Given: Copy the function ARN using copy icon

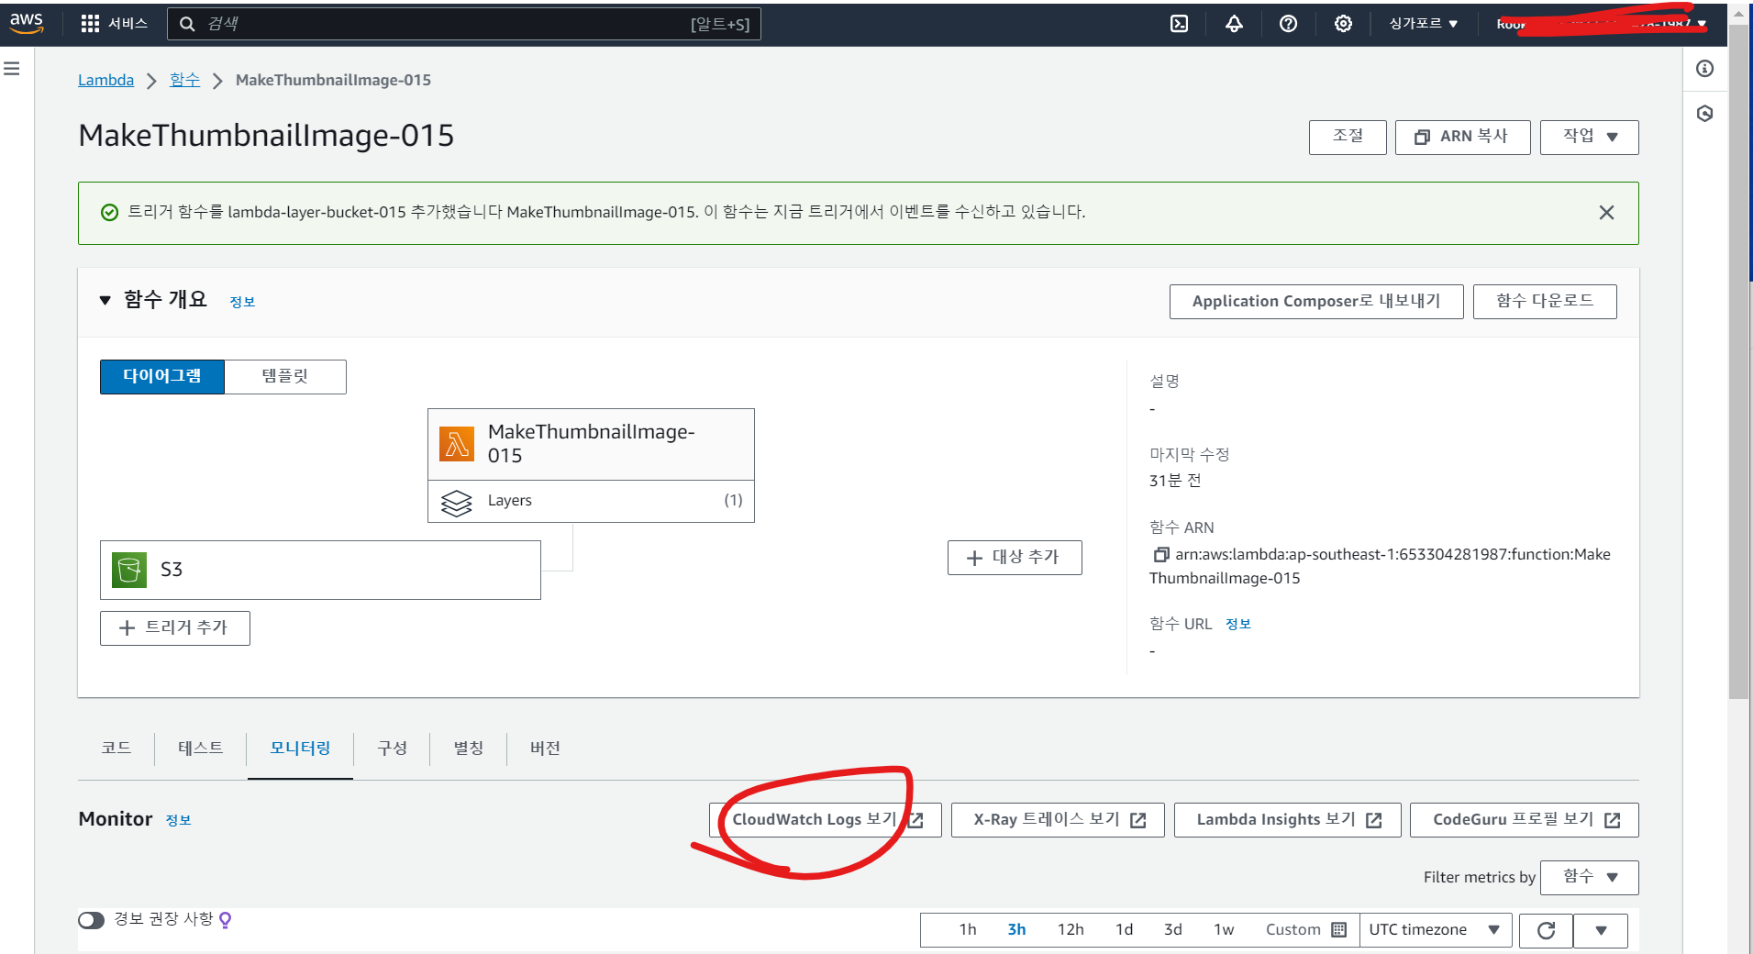Looking at the screenshot, I should [x=1160, y=554].
